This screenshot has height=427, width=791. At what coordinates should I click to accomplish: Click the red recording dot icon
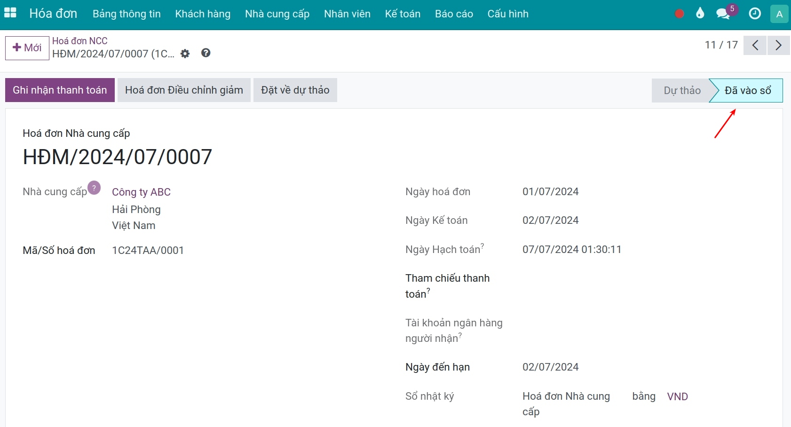[679, 14]
